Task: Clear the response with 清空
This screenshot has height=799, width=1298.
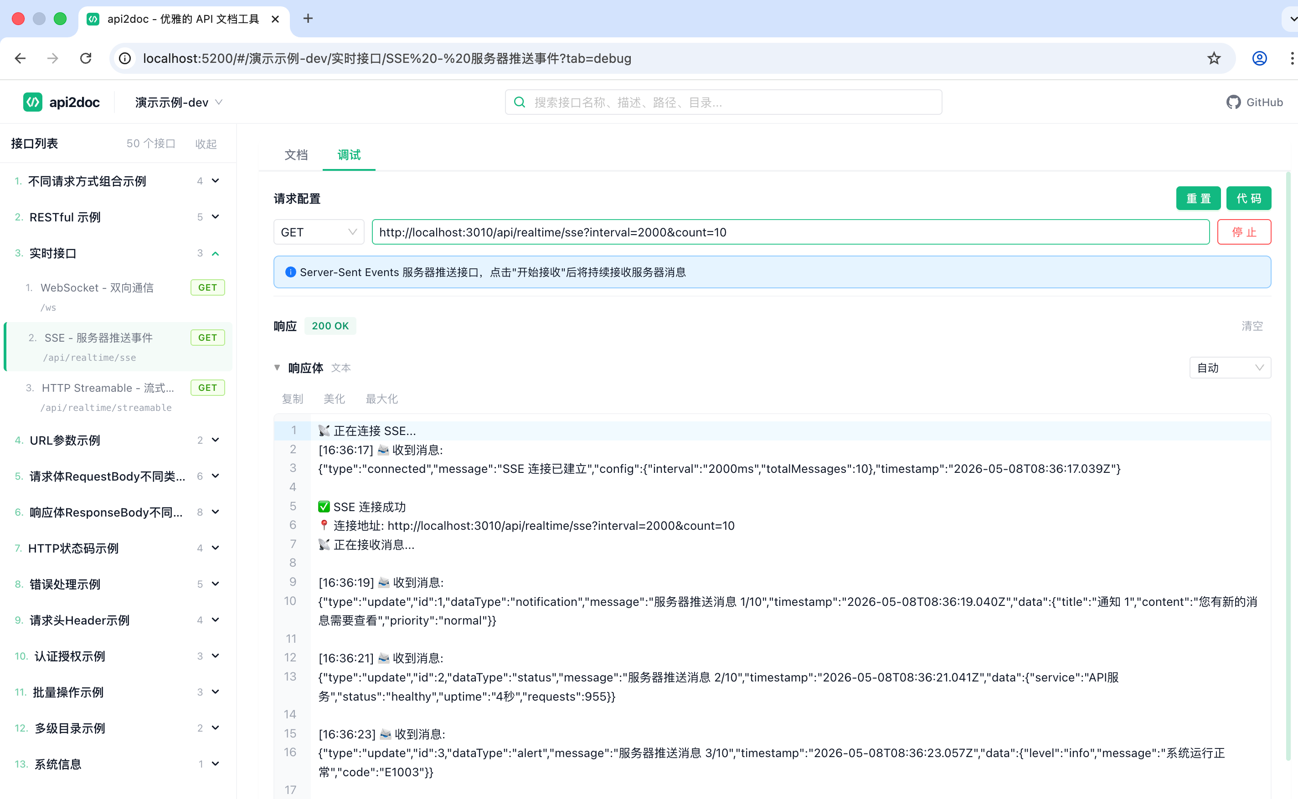Action: point(1252,326)
